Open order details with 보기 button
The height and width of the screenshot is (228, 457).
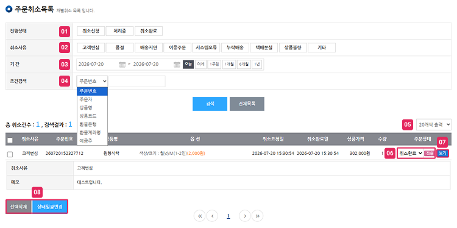click(x=442, y=153)
